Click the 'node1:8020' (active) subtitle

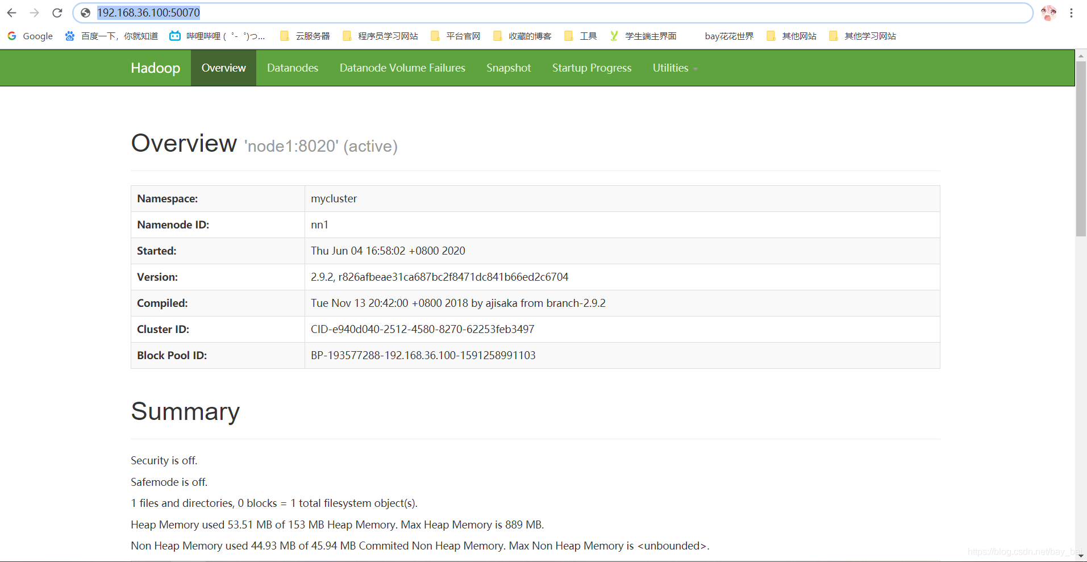click(x=321, y=146)
